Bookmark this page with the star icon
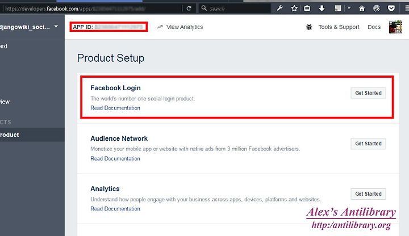 (x=294, y=9)
